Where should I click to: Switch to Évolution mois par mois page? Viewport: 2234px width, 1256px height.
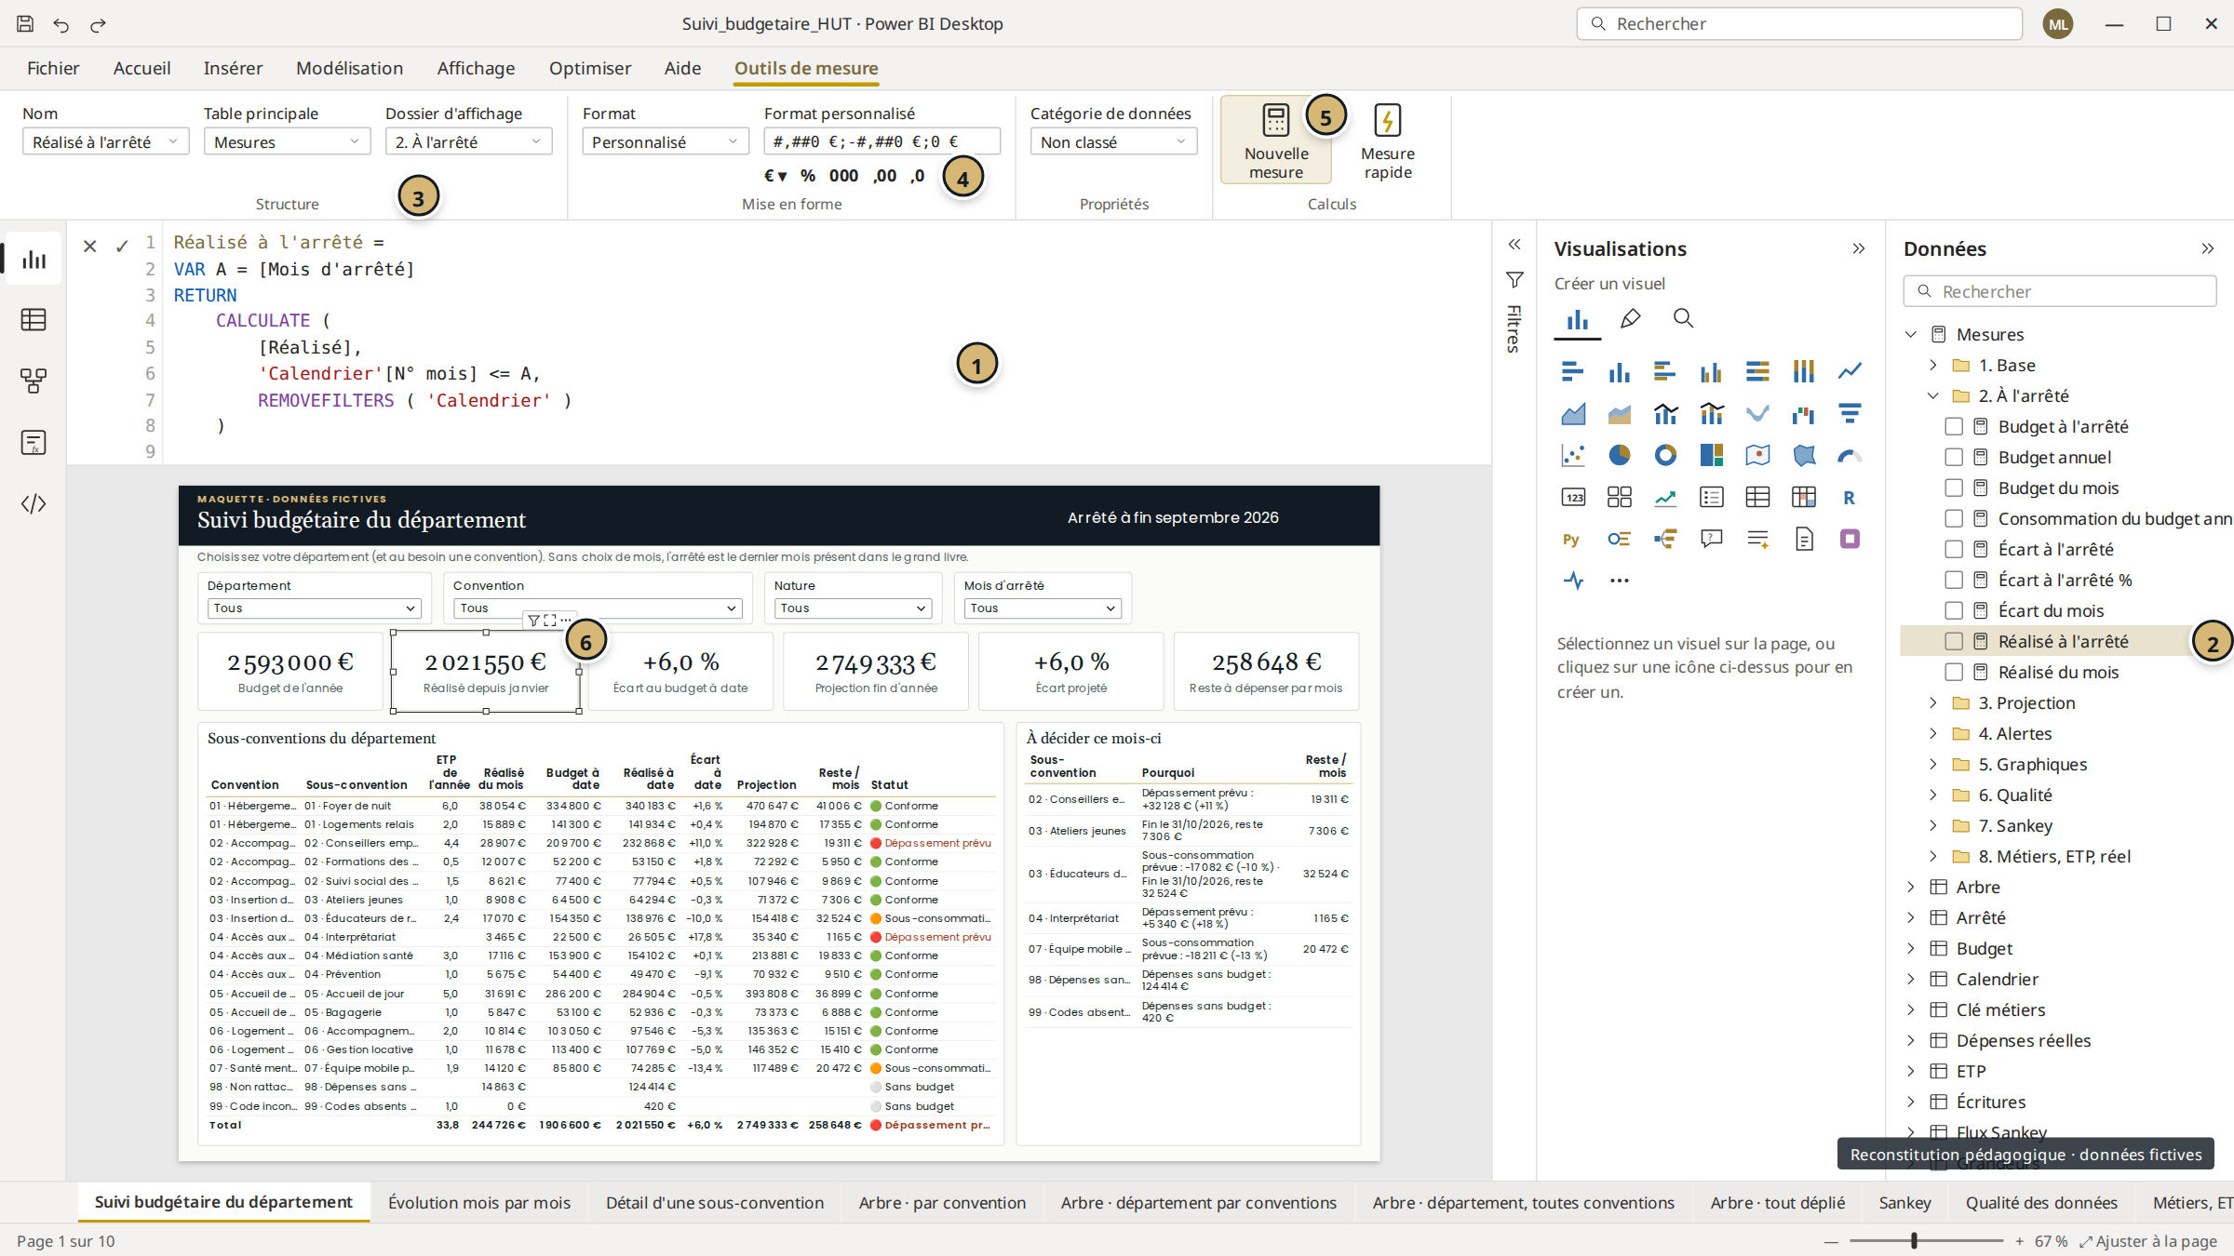[x=479, y=1202]
